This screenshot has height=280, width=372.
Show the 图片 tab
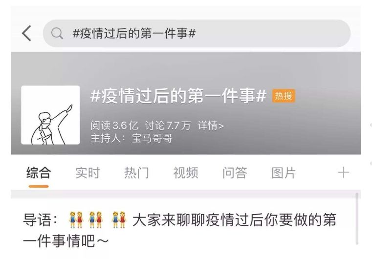(x=284, y=172)
